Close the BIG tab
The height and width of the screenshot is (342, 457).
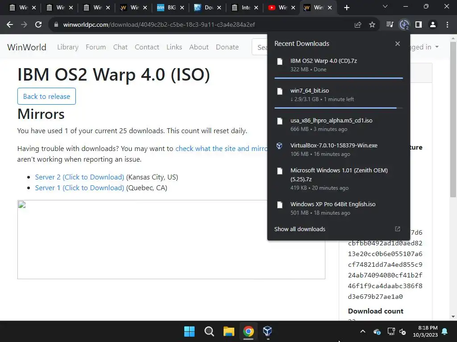click(182, 8)
